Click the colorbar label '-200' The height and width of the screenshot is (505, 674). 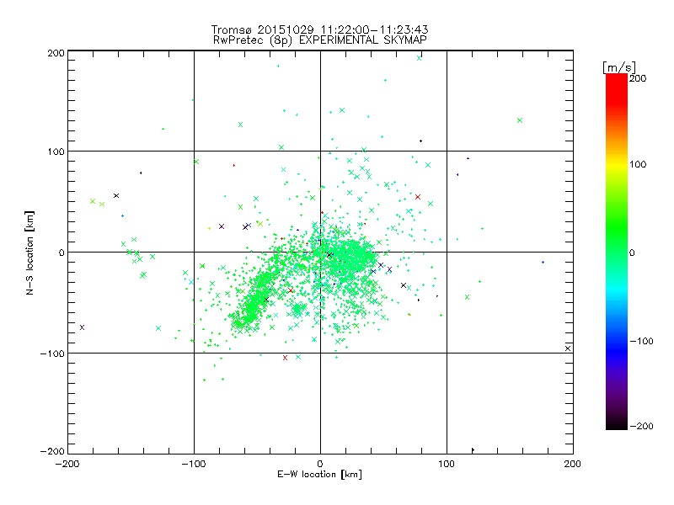641,426
